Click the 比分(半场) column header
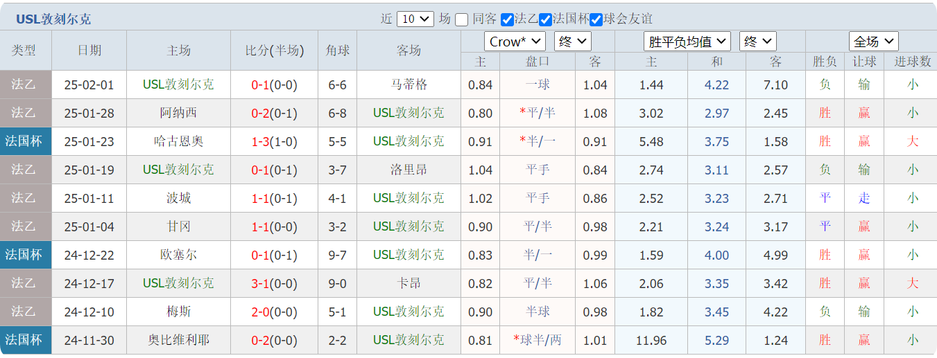This screenshot has height=358, width=937. coord(275,51)
